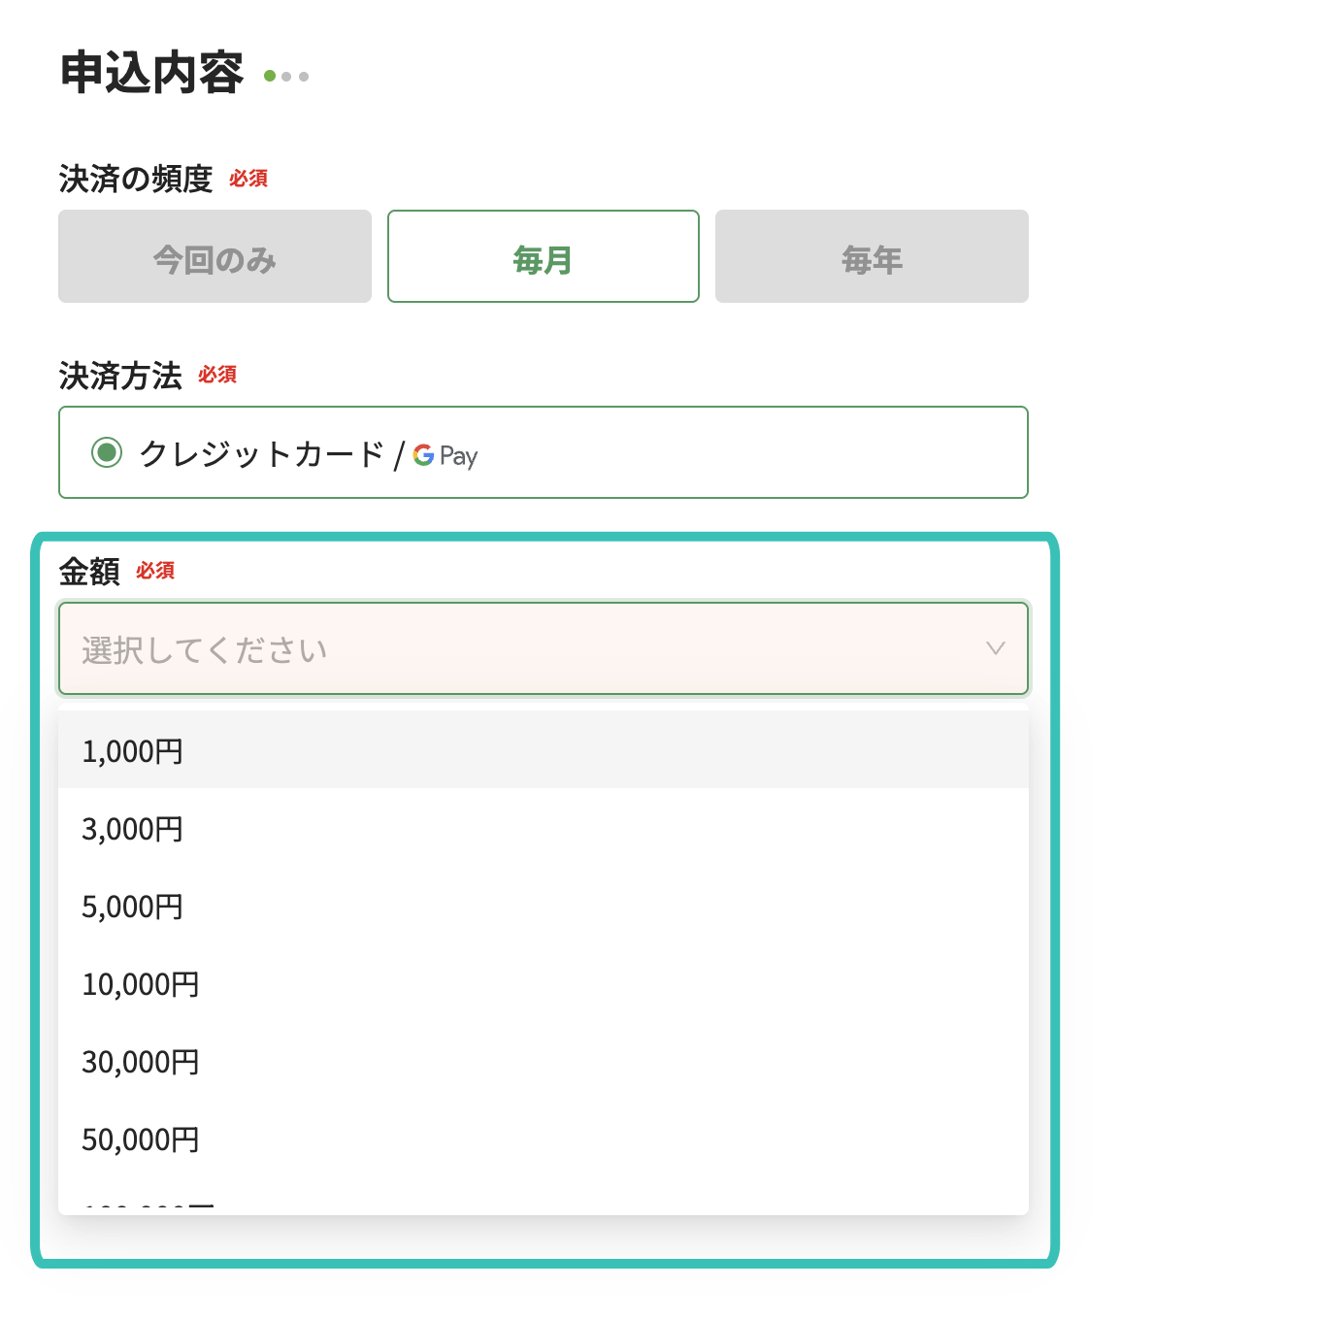This screenshot has width=1320, height=1320.
Task: Choose 50,000円 as the amount
Action: point(141,1138)
